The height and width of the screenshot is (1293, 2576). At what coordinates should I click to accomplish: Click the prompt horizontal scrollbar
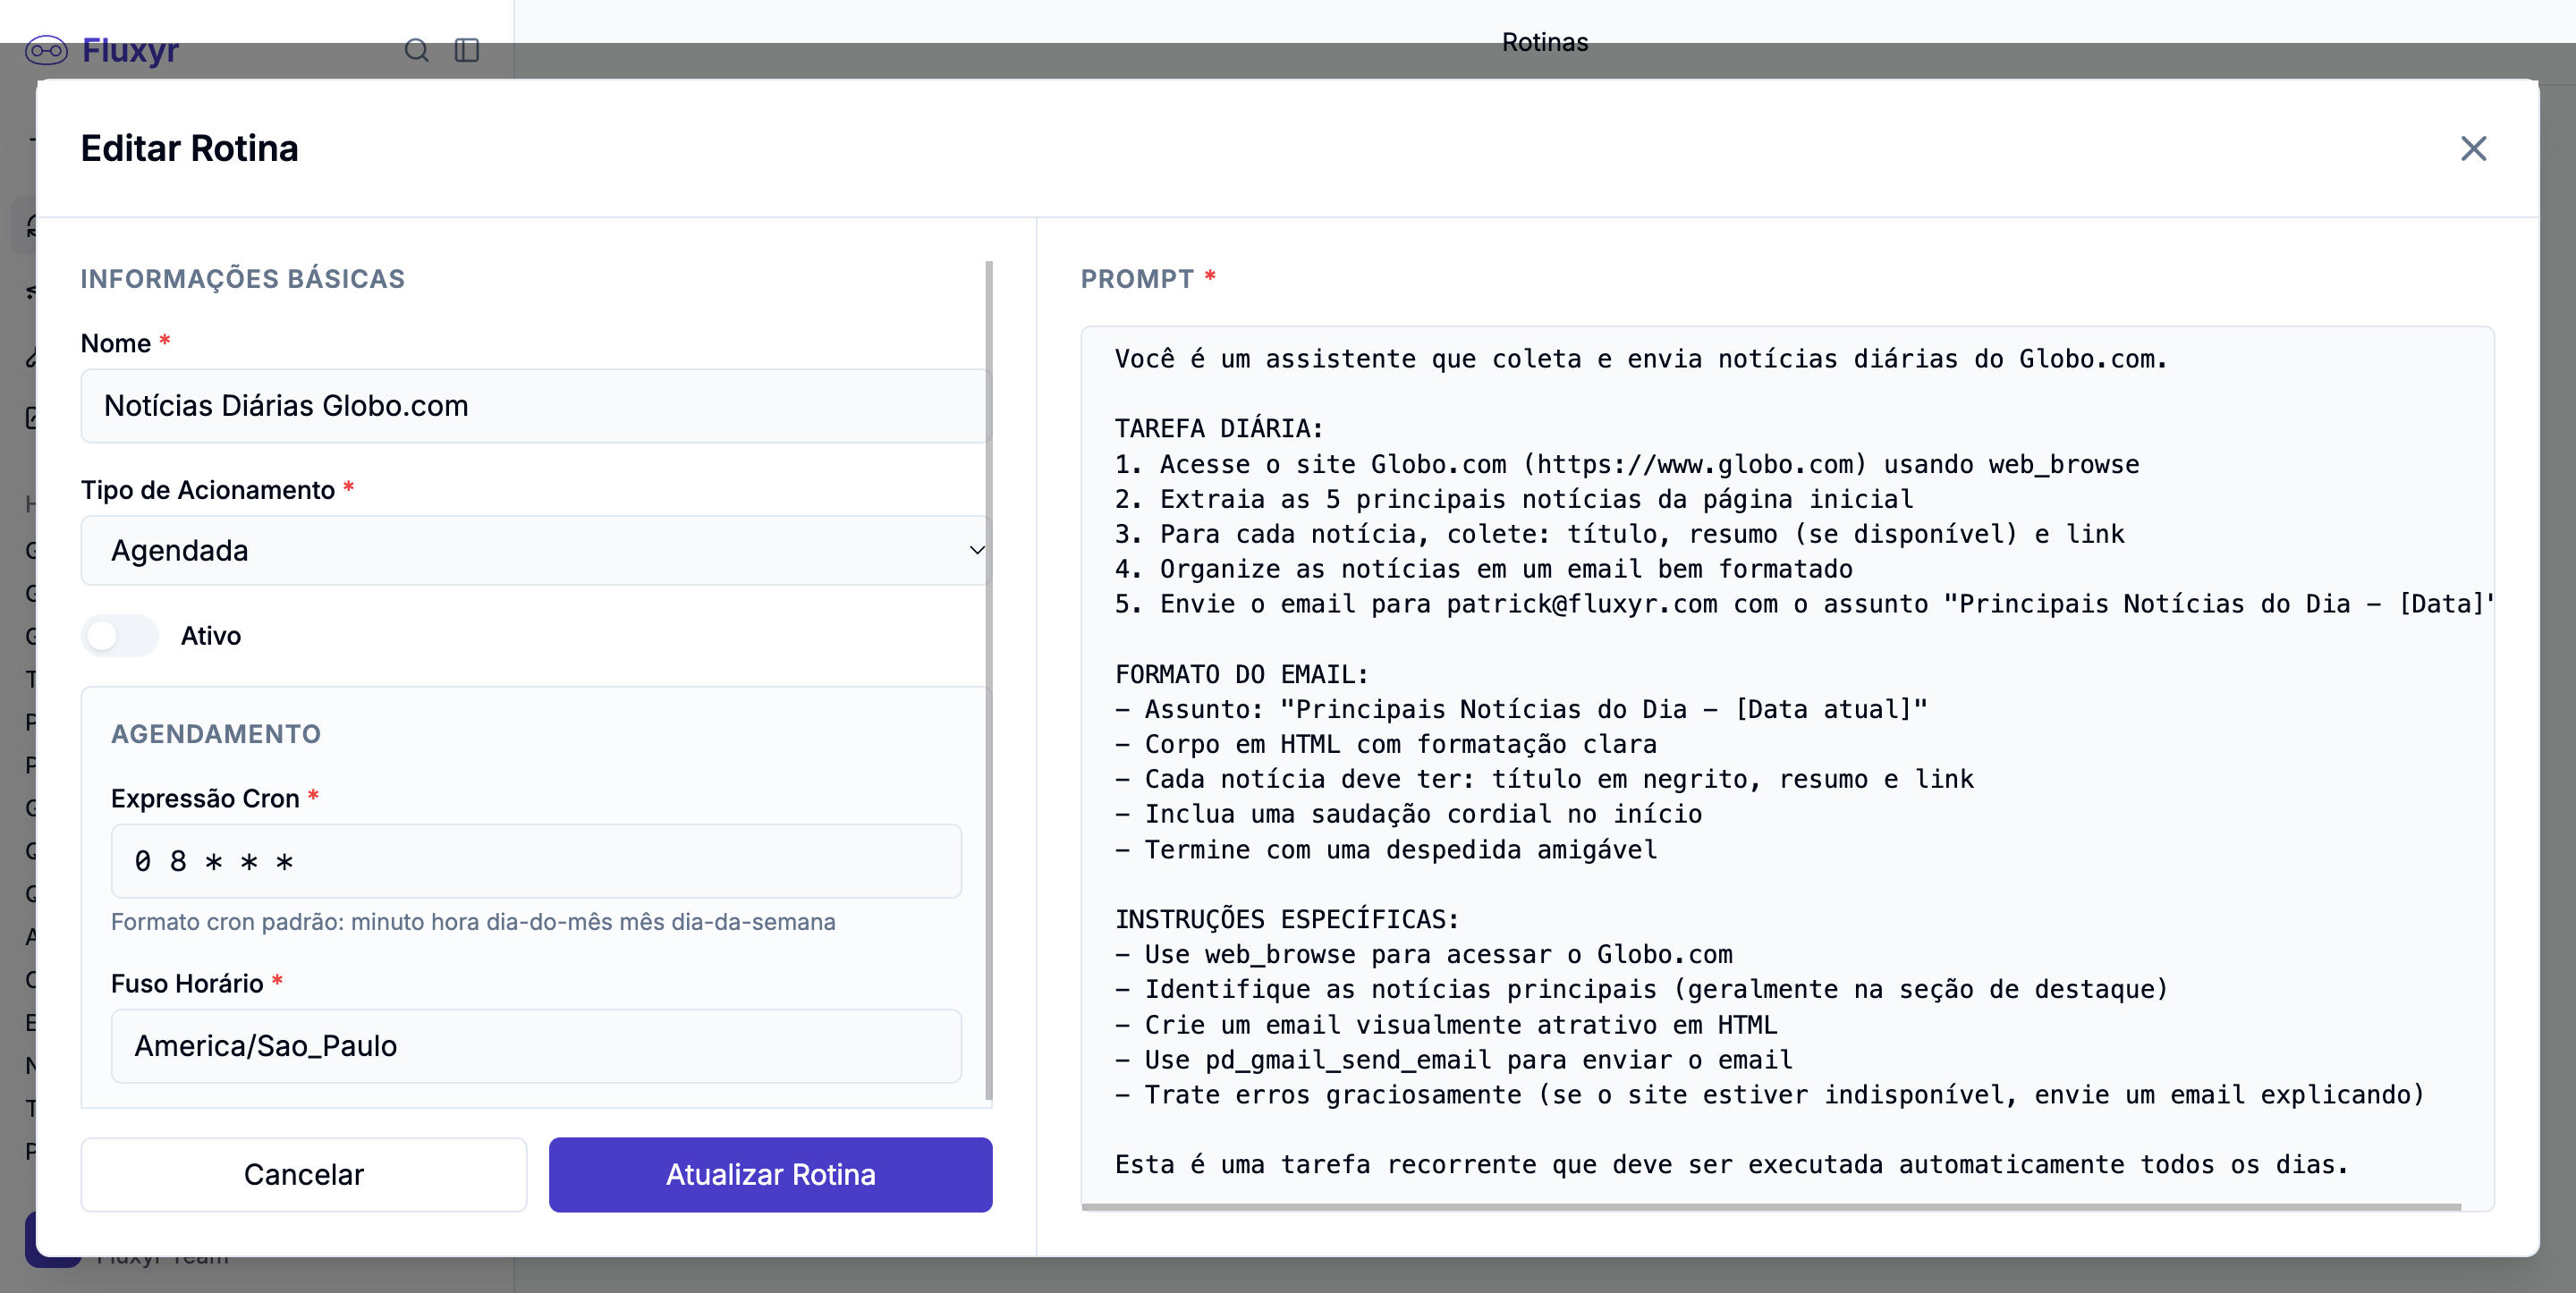[1771, 1207]
